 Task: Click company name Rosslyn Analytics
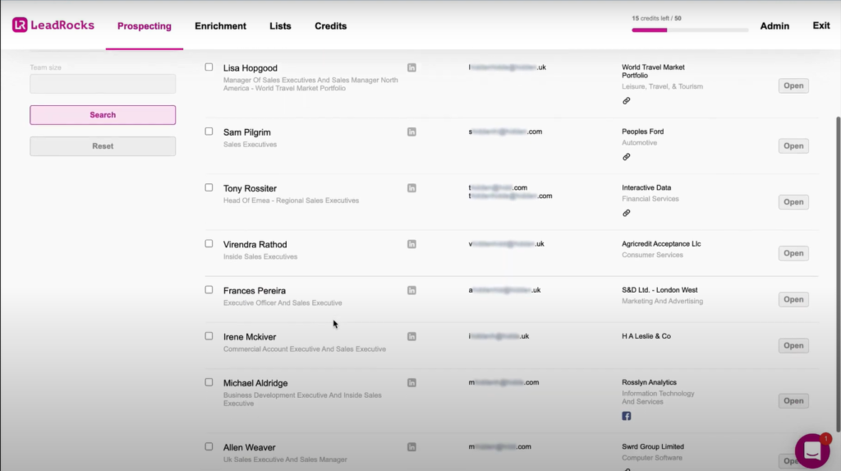[x=649, y=382]
